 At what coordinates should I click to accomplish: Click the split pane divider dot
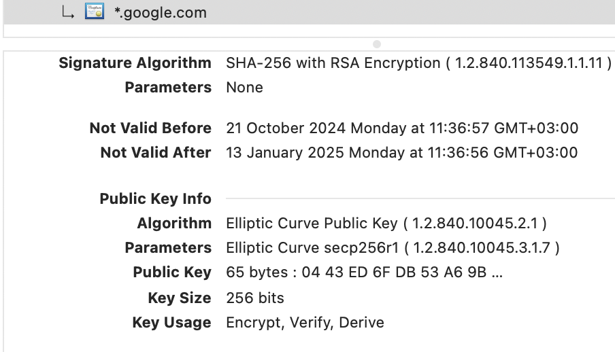[x=376, y=44]
